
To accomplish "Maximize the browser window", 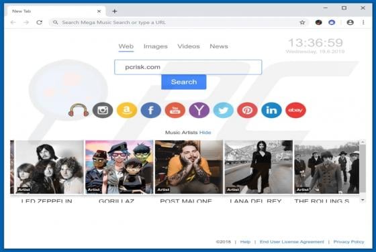I will tap(344, 8).
